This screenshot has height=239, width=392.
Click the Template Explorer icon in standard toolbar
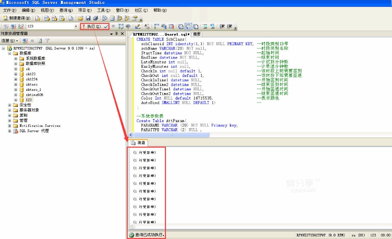coord(127,18)
